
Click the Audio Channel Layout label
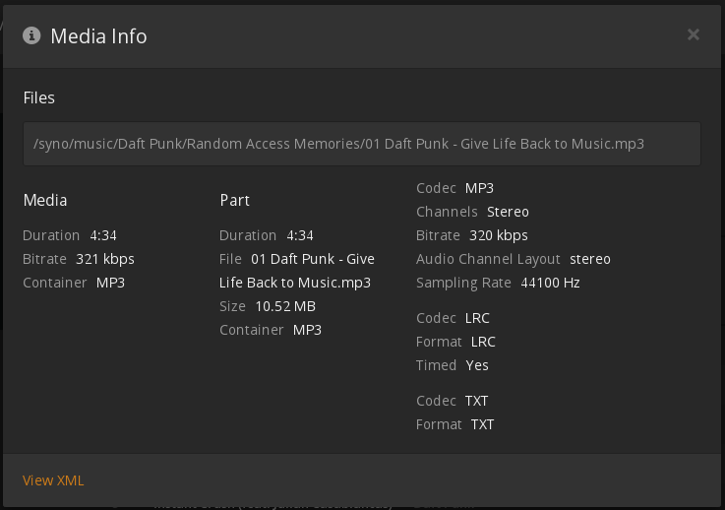point(488,259)
